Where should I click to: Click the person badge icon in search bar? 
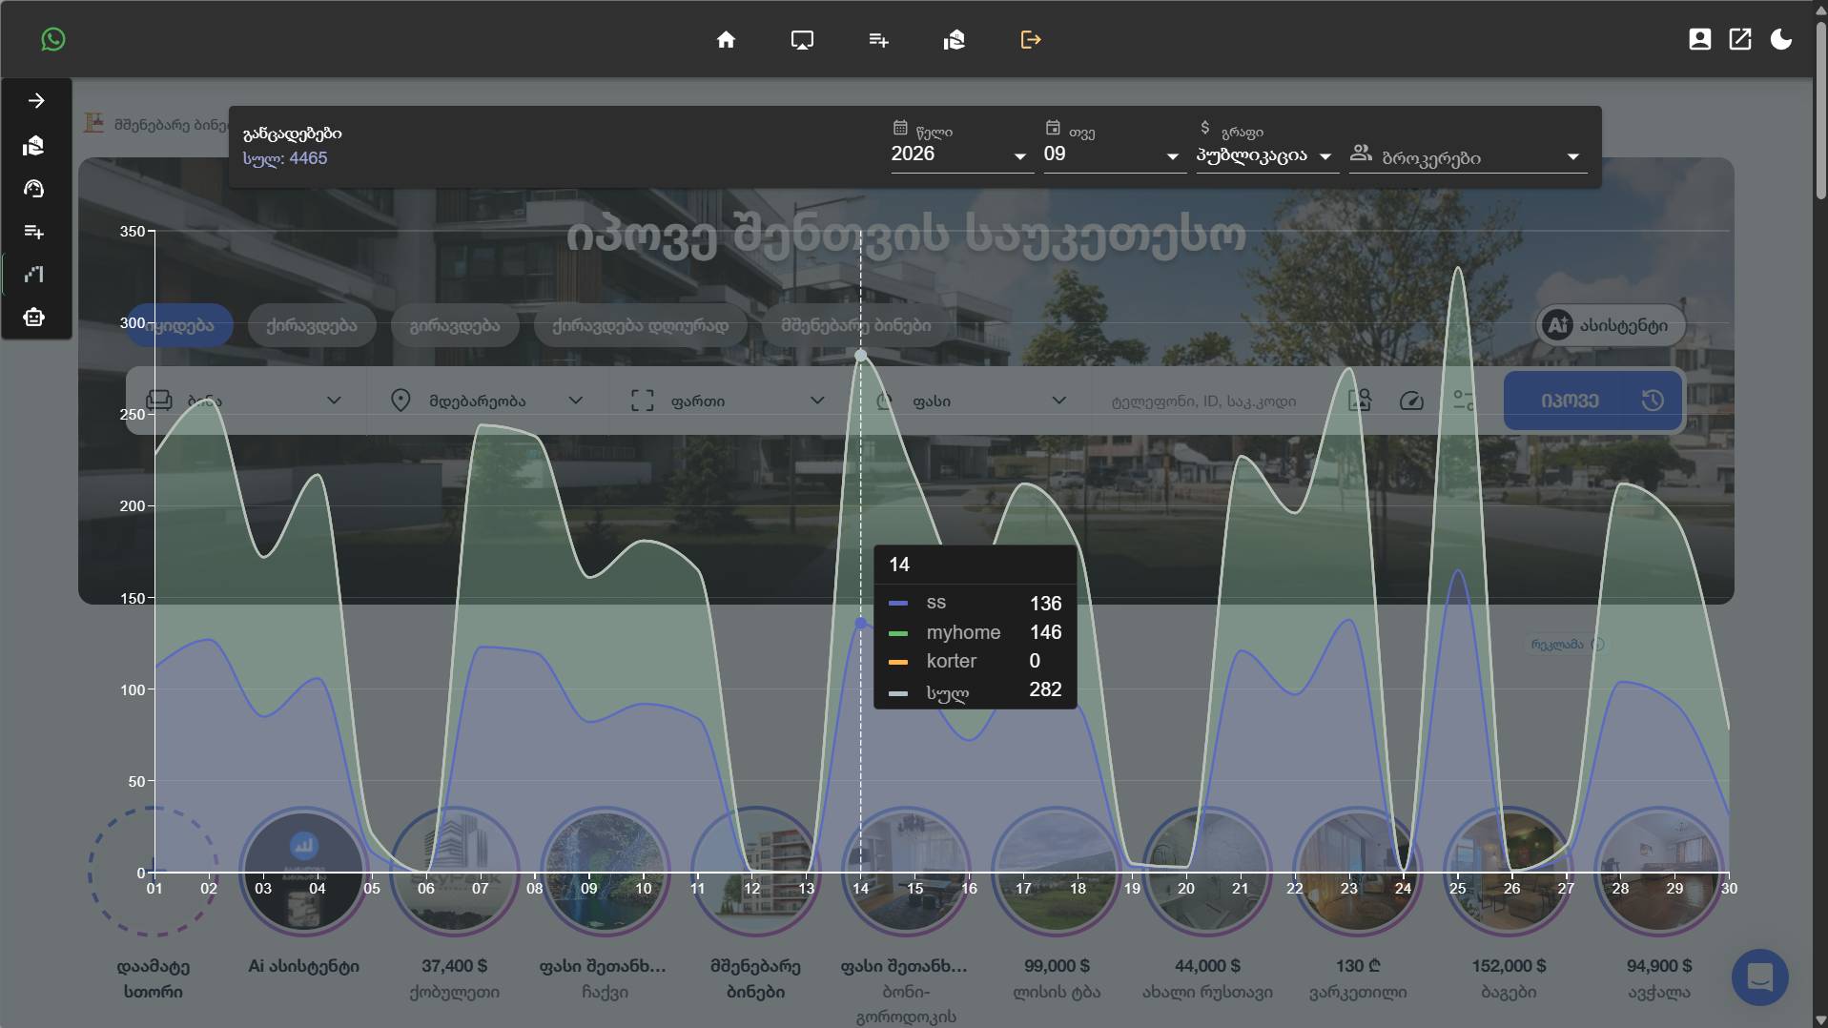pos(1360,401)
